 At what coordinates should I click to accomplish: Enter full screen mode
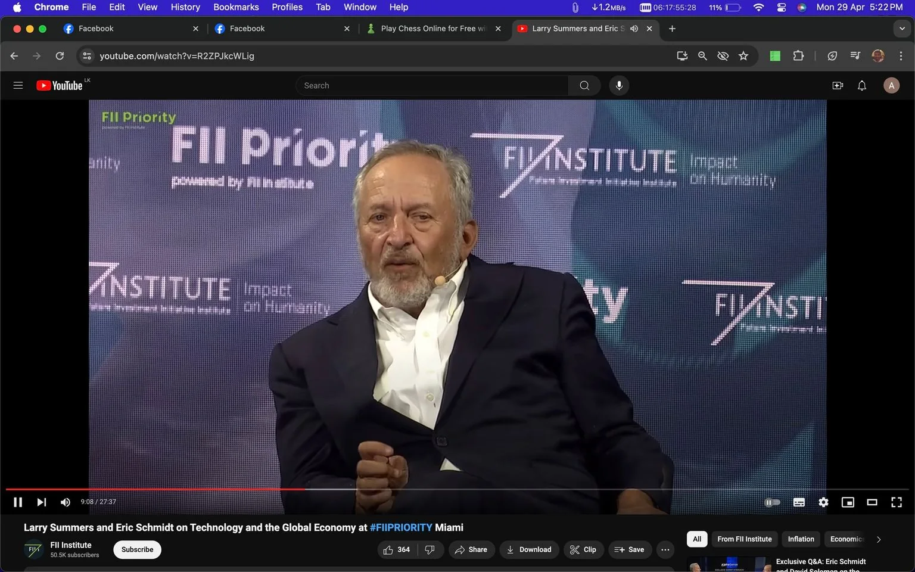(897, 502)
